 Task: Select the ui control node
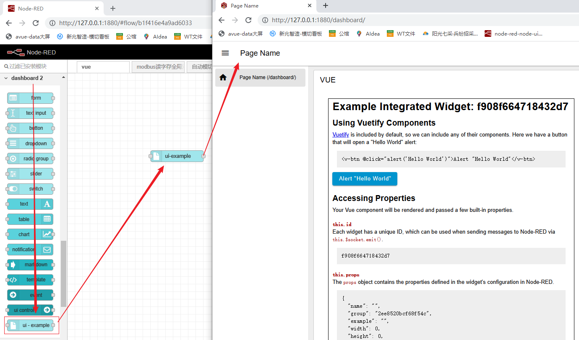[30, 310]
